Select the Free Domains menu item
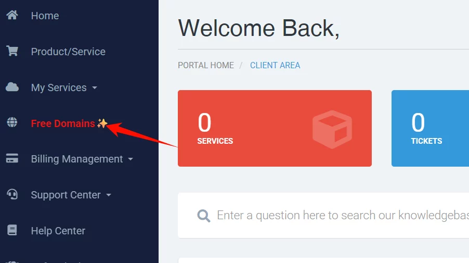Screen dimensions: 469x263 pos(63,123)
